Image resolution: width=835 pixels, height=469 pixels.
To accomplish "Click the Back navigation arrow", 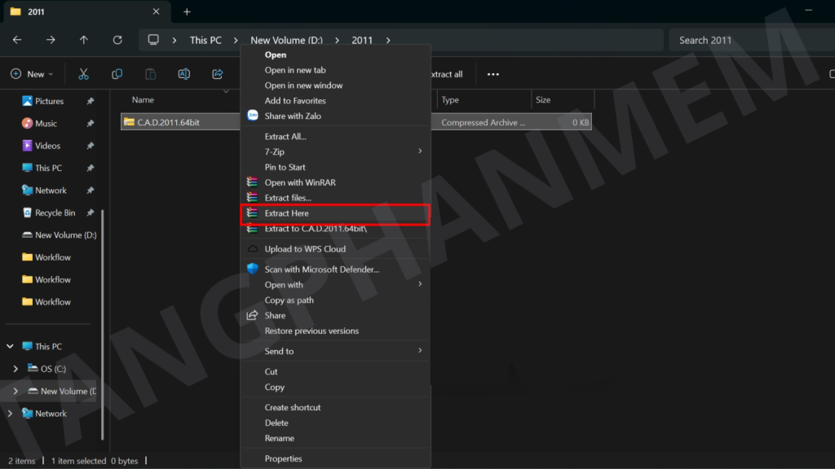I will (17, 40).
